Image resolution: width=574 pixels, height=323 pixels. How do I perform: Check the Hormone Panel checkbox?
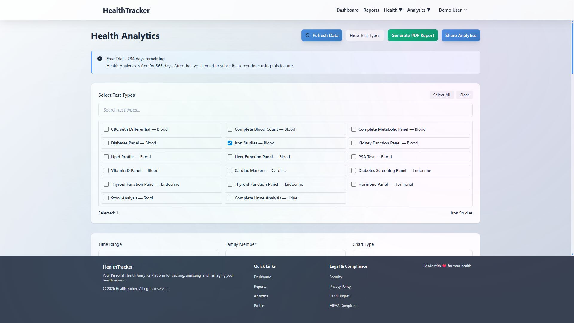point(354,184)
